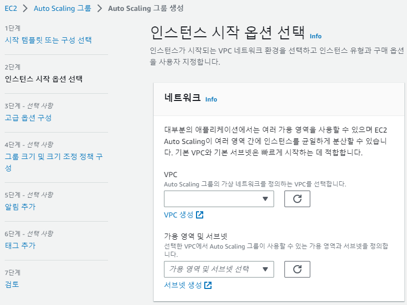Open Info link beside page title

315,36
